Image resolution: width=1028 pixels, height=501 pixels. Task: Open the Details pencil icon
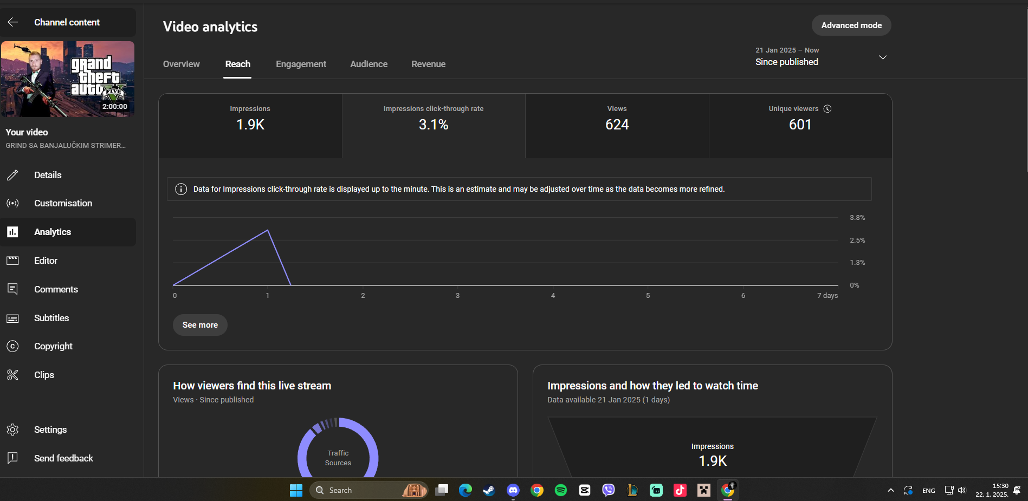(x=12, y=175)
